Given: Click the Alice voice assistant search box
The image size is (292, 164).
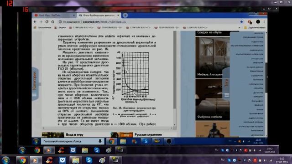Looking at the screenshot, I should (73, 141).
